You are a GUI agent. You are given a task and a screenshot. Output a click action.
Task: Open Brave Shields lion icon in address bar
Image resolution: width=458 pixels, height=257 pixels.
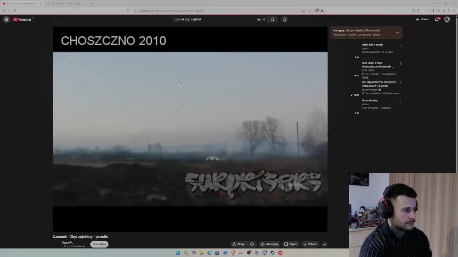tap(316, 11)
